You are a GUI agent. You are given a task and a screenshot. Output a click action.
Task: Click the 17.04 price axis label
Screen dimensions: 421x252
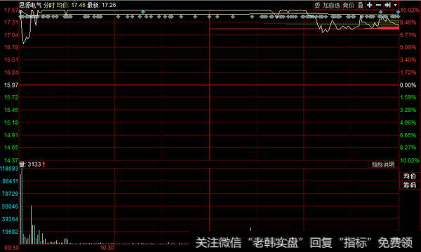[11, 35]
